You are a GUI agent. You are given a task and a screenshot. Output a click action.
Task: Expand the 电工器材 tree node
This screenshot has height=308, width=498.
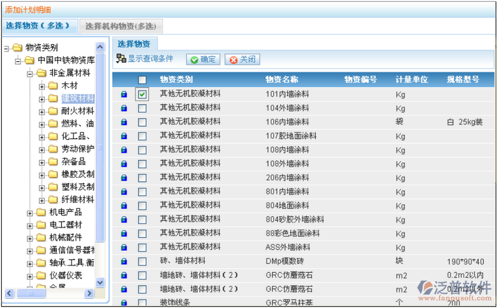[x=30, y=225]
